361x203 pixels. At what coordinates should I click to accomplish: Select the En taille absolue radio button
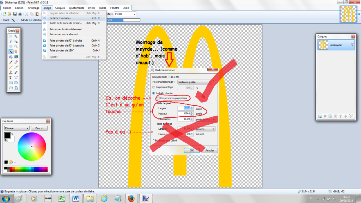154,93
